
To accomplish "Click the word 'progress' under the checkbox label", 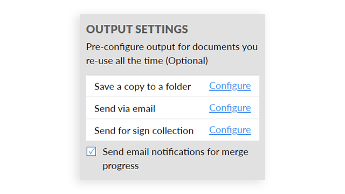I will tap(121, 167).
